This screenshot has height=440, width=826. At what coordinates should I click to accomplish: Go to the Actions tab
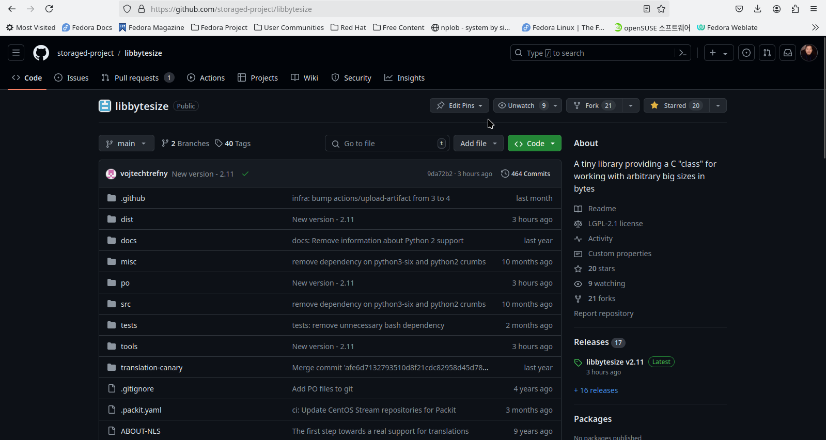pos(206,78)
